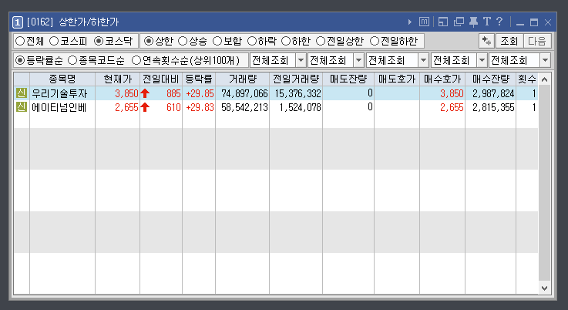Click the scrollbar down arrow
This screenshot has height=310, width=568.
544,288
